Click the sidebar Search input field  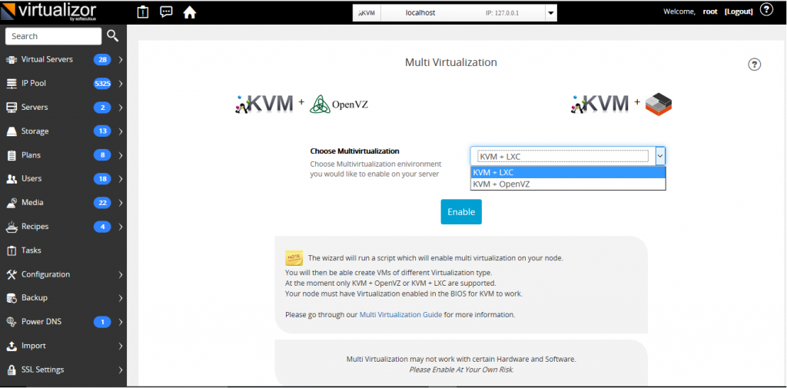pyautogui.click(x=53, y=36)
